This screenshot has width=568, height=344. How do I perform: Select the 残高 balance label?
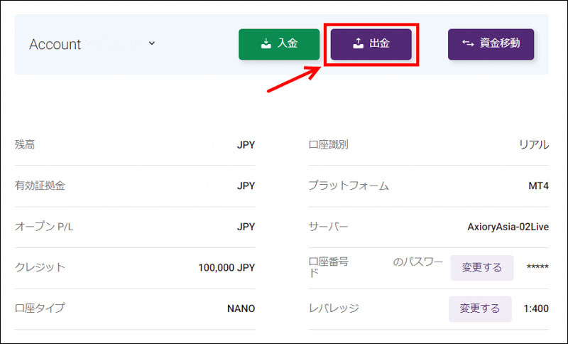point(25,145)
